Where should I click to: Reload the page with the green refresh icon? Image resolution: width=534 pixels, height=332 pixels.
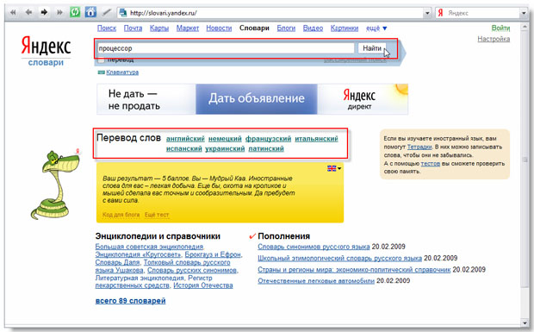(x=75, y=12)
